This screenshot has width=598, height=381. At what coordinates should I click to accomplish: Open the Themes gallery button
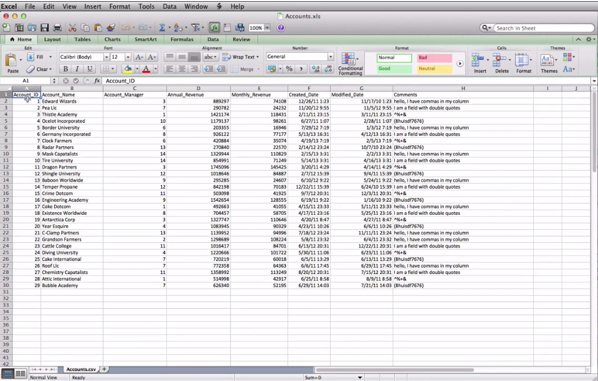tap(549, 63)
